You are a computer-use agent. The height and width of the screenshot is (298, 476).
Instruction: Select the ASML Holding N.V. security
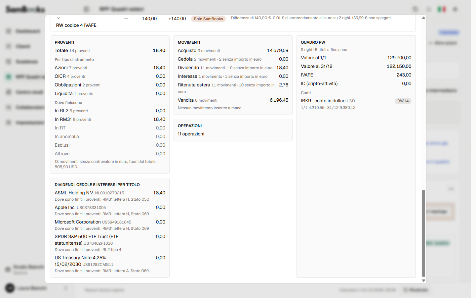[x=110, y=196]
